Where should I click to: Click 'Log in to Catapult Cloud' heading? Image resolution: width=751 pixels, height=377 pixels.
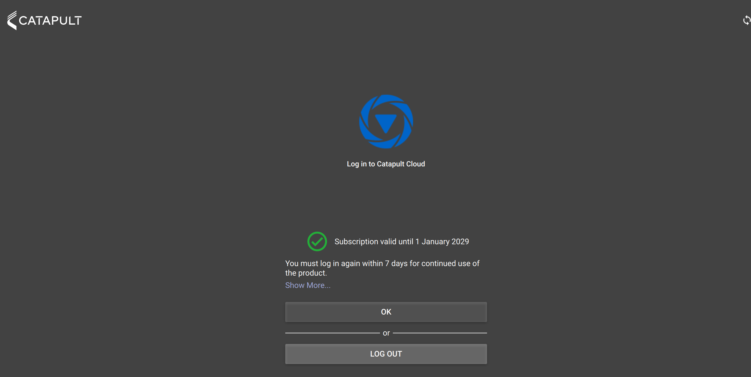[386, 164]
